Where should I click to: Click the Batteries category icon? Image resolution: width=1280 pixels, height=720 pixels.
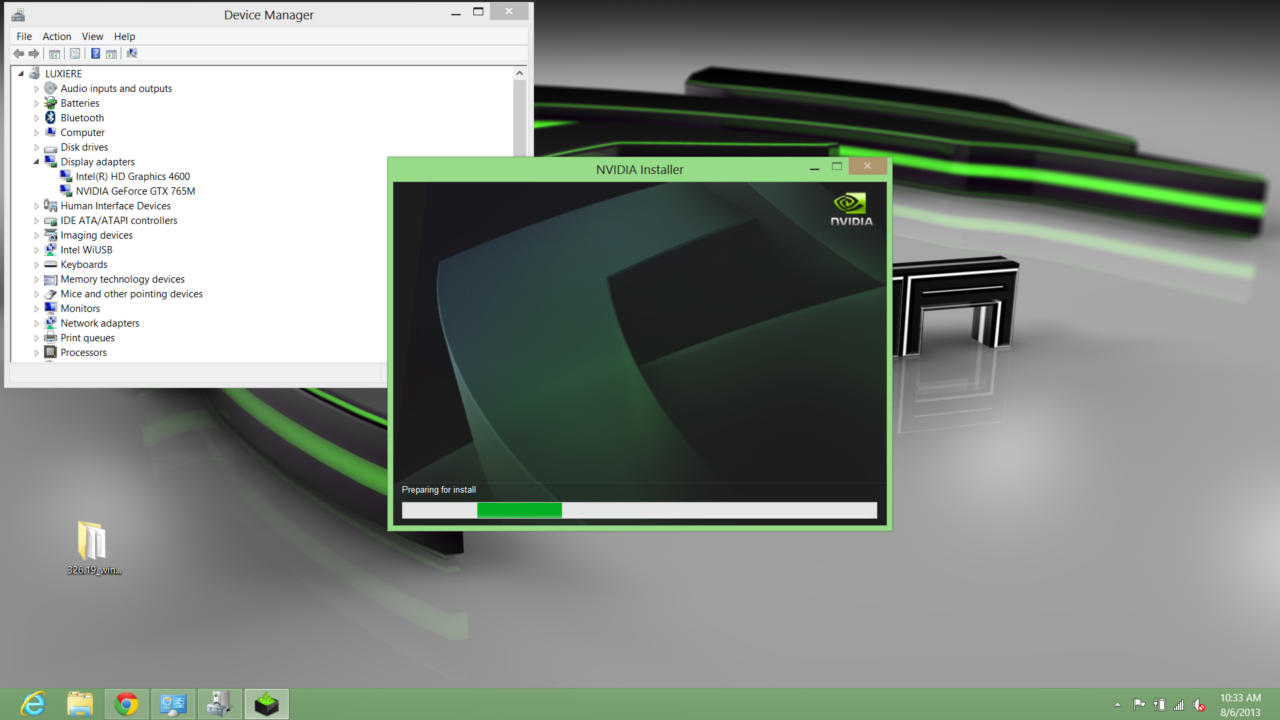51,103
